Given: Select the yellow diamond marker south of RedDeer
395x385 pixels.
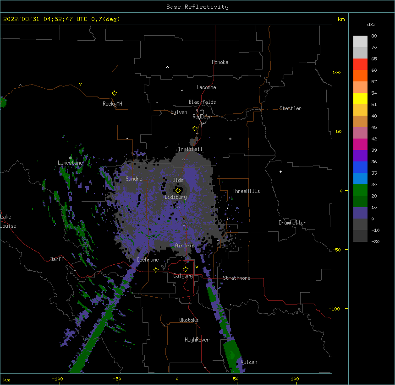Looking at the screenshot, I should coord(195,128).
